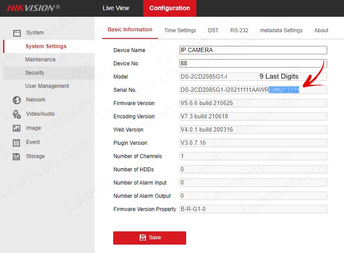Click the Hikvision logo
This screenshot has height=253, width=344.
[x=33, y=8]
